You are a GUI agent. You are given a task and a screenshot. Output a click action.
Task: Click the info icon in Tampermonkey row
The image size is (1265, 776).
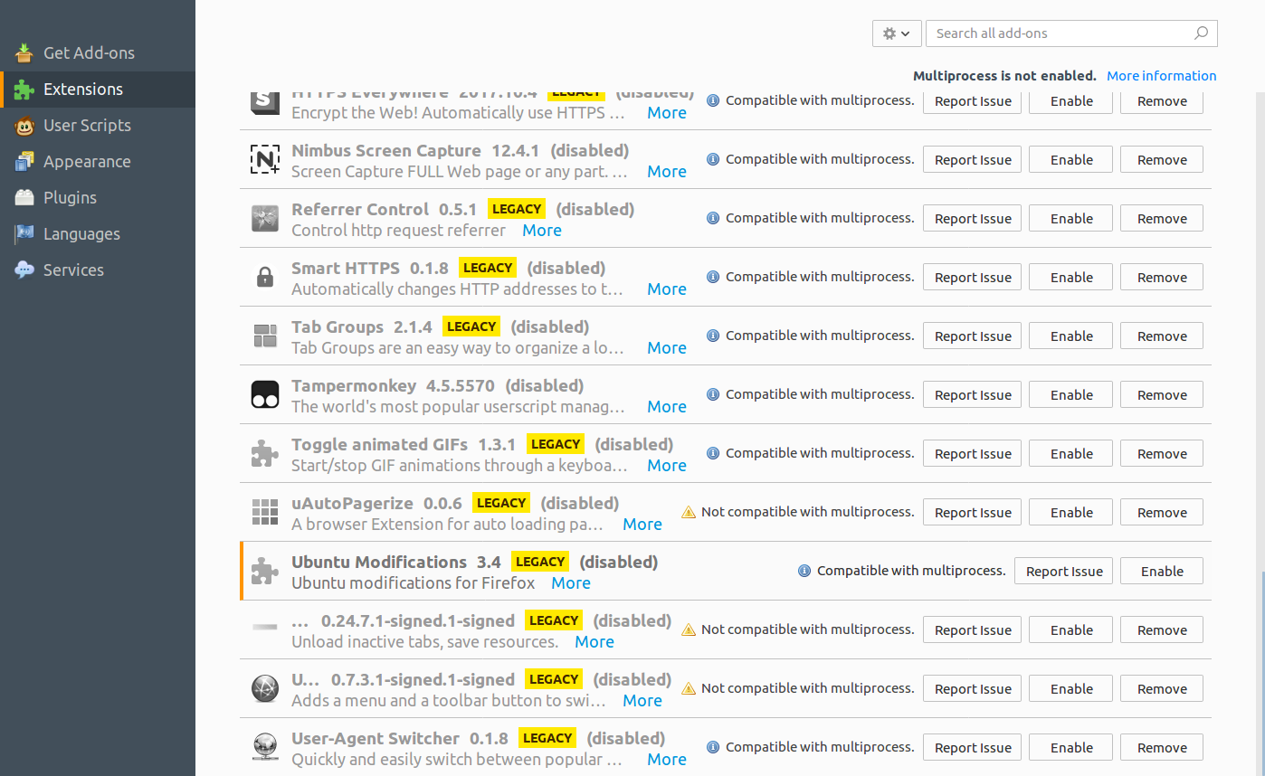coord(713,394)
